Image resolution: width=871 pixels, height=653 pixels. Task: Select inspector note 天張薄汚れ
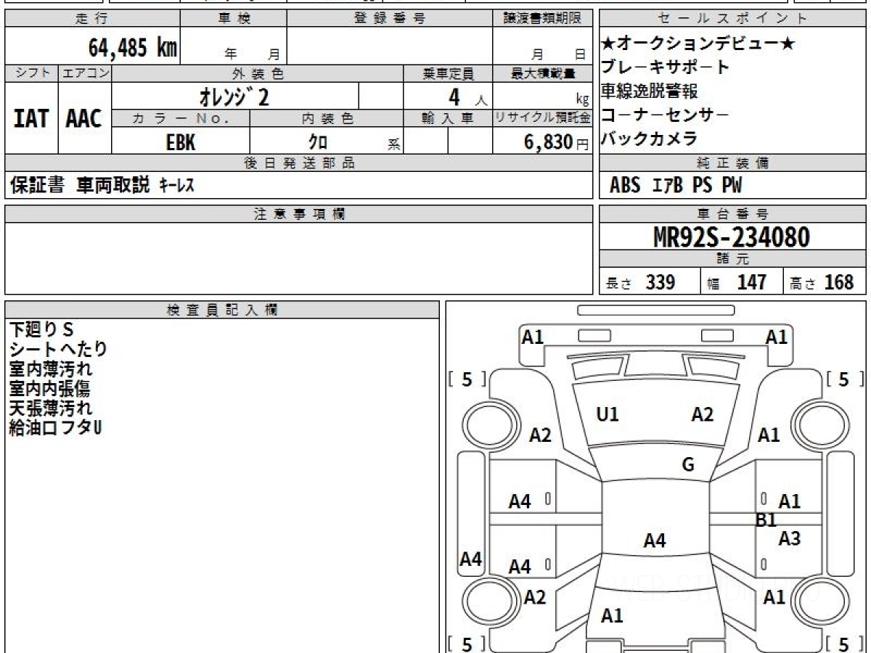(x=50, y=408)
